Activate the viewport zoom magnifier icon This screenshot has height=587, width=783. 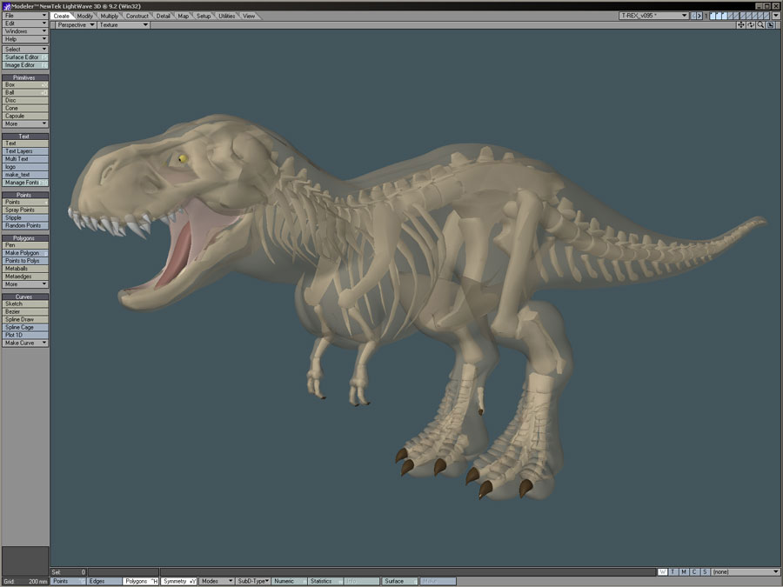(760, 25)
